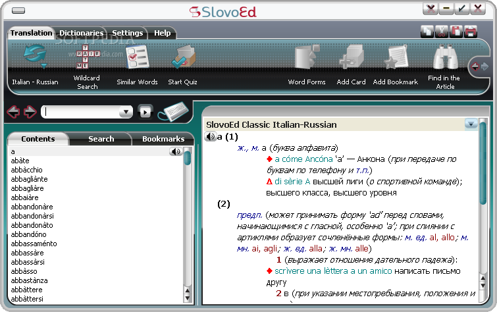This screenshot has width=497, height=312.
Task: Follow link 'scrìvere una lèttera a un amico'
Action: [x=333, y=271]
